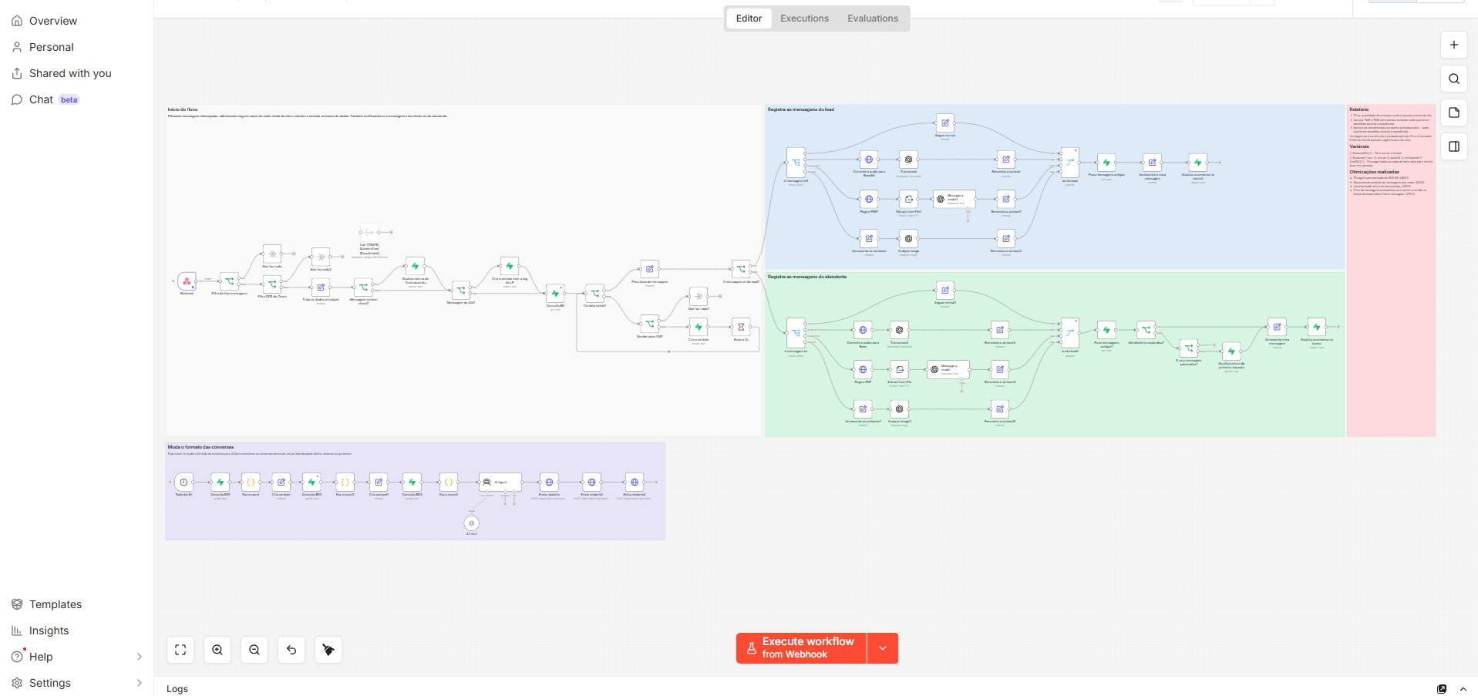The height and width of the screenshot is (696, 1478).
Task: Select the 'Todo dia 8h' schedule trigger
Action: click(x=183, y=482)
